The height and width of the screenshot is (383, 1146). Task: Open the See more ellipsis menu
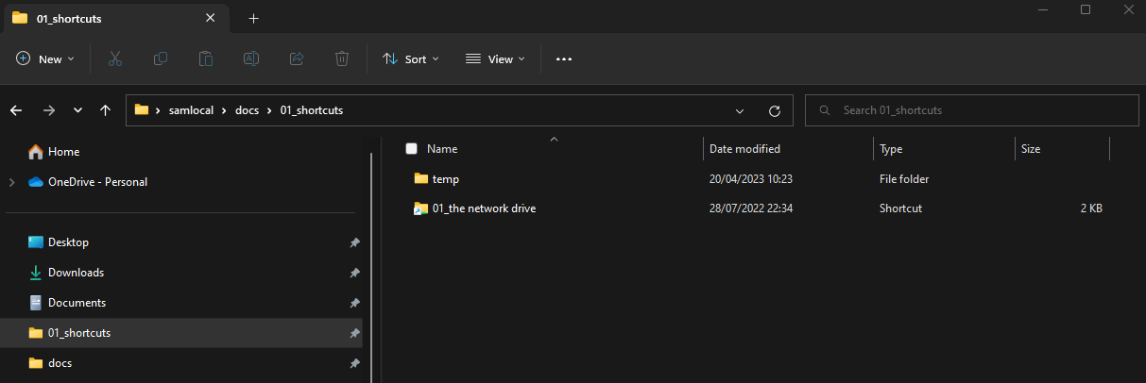pos(564,58)
